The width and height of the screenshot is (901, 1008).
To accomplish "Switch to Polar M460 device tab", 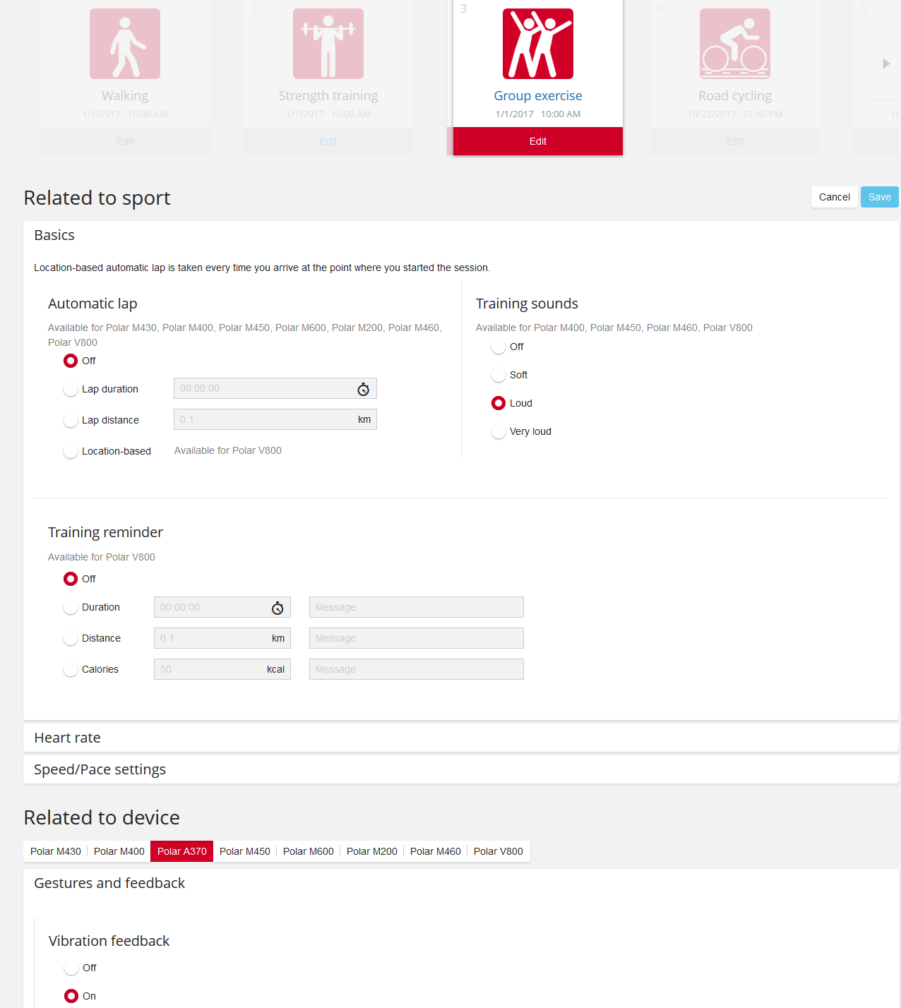I will tap(436, 851).
